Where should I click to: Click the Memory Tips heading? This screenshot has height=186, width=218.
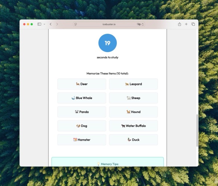pos(110,164)
